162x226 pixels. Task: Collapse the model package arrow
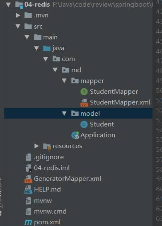[x=64, y=114]
